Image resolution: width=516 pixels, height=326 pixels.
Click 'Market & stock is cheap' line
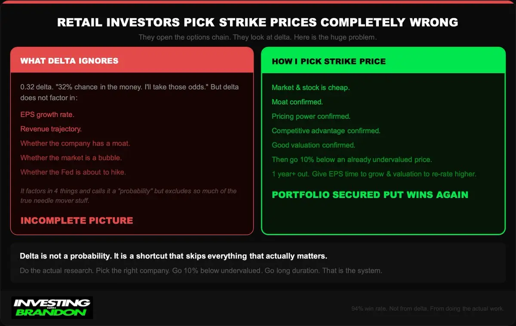pyautogui.click(x=310, y=87)
